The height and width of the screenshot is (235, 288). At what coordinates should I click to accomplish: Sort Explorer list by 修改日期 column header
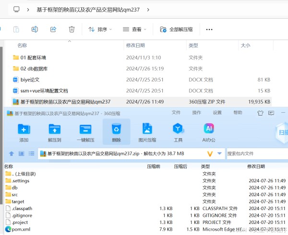135,45
